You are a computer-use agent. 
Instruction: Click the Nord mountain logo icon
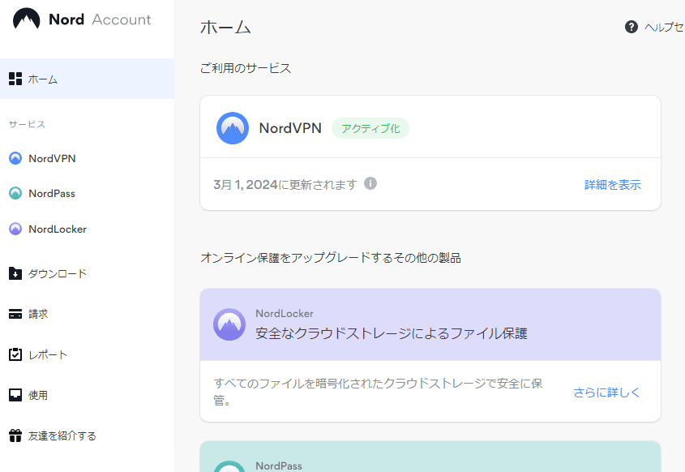tap(26, 19)
